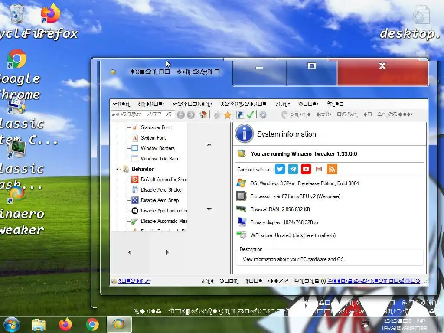Click the Reset this page to defaults button
This screenshot has width=444, height=333.
pyautogui.click(x=347, y=114)
